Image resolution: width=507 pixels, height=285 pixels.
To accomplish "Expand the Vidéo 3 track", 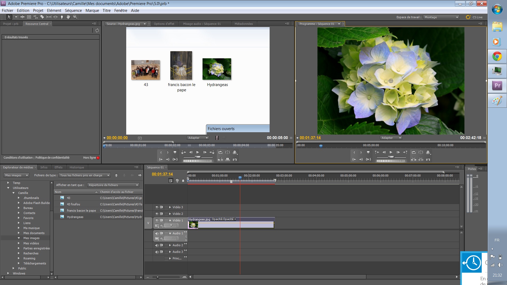I will coord(170,207).
